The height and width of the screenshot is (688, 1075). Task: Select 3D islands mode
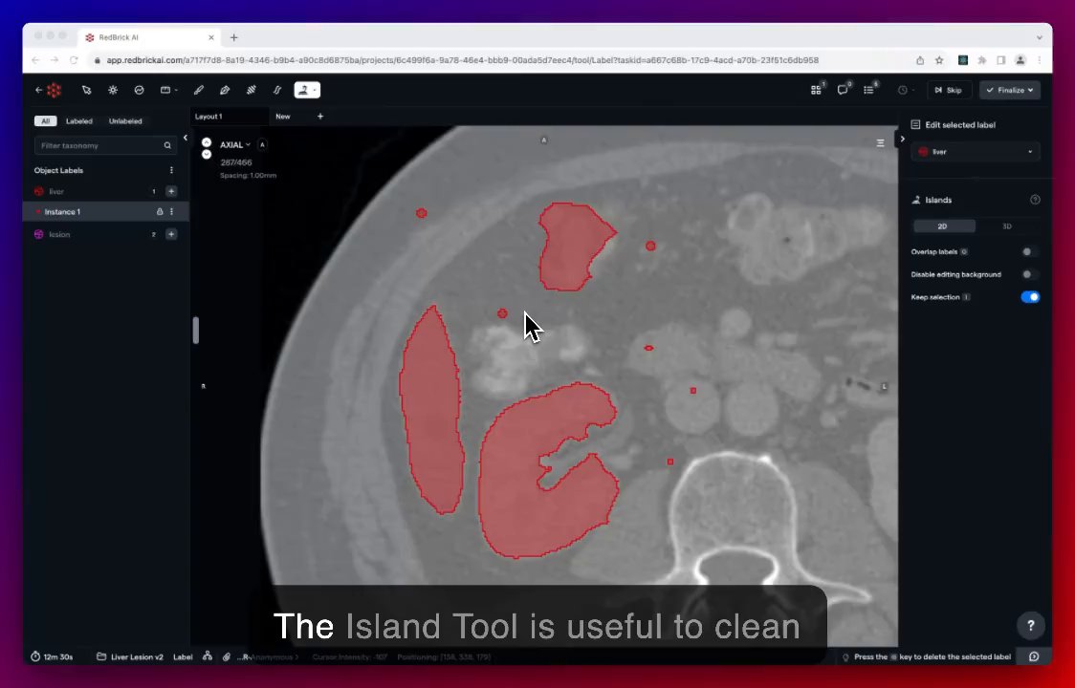(1007, 226)
